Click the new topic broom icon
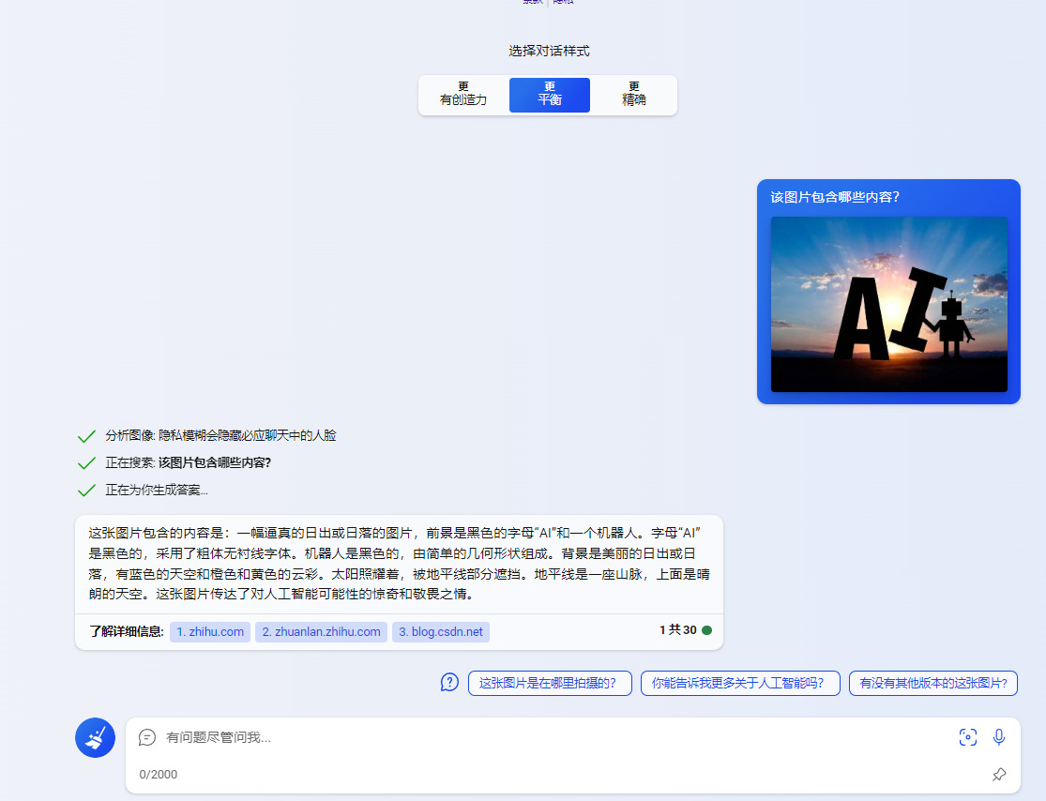Image resolution: width=1046 pixels, height=801 pixels. pos(95,737)
